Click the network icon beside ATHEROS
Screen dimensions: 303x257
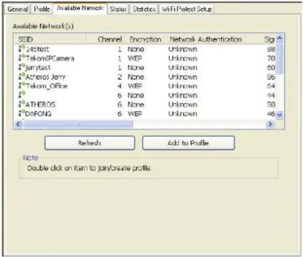point(21,104)
